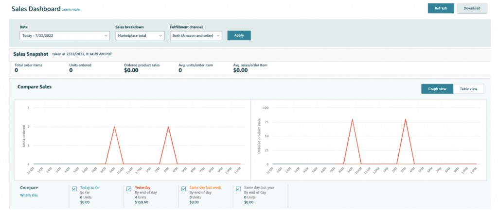
Task: Open the What's this link
Action: pos(29,195)
